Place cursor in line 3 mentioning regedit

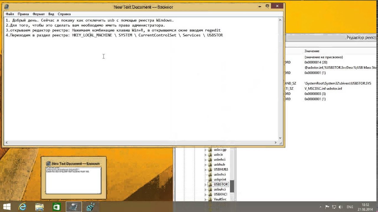(x=113, y=30)
